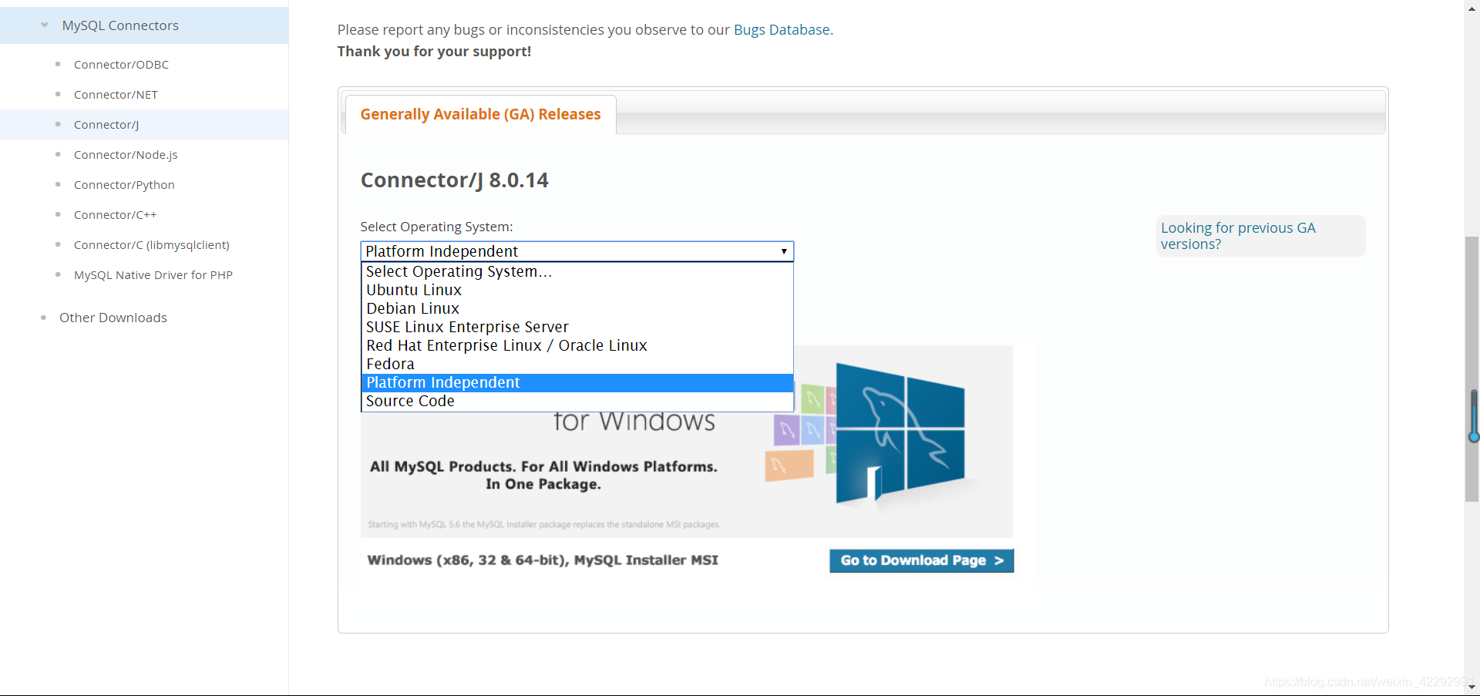Click the Go to Download Page button
The image size is (1480, 696).
tap(921, 560)
